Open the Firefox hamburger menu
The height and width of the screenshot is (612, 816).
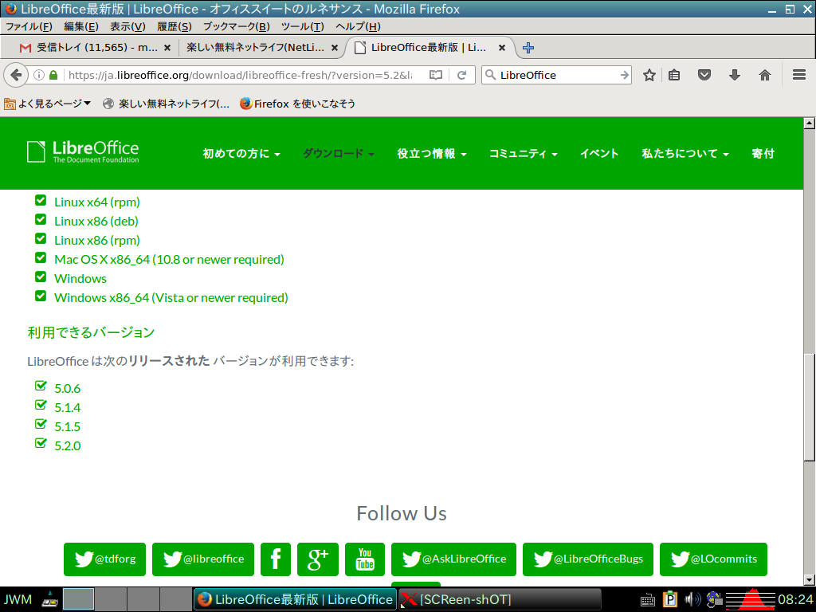click(x=799, y=75)
